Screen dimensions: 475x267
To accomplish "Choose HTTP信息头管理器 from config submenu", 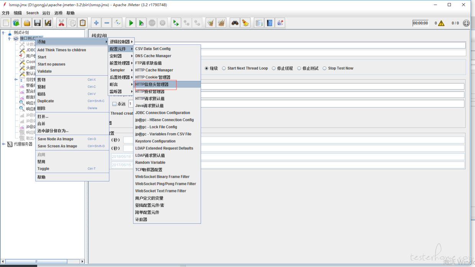I will coord(167,85).
